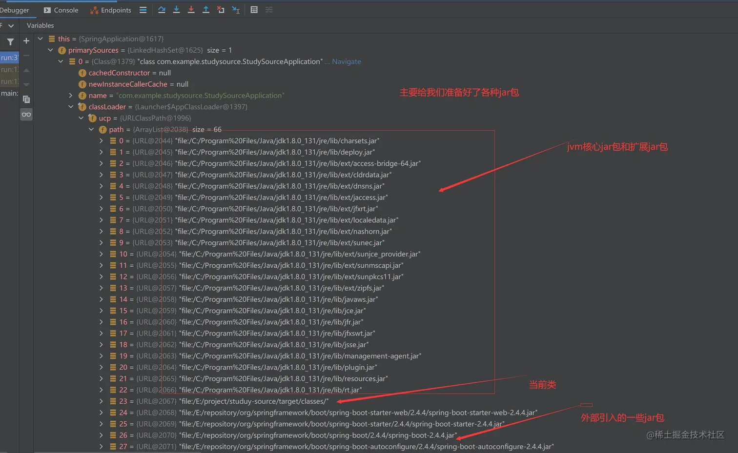Collapse the primarySources node
Image resolution: width=738 pixels, height=453 pixels.
(x=50, y=50)
